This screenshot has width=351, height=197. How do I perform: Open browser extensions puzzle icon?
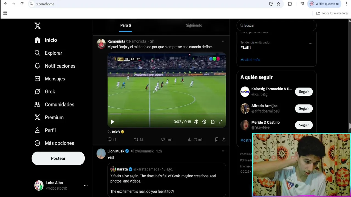290,4
